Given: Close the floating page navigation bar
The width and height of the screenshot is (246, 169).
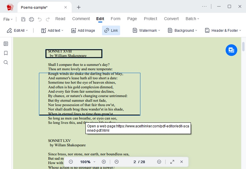Looking at the screenshot, I should click(181, 162).
